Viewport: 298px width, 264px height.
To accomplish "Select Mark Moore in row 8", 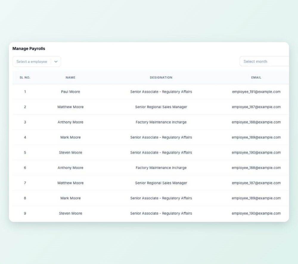I will [x=71, y=198].
